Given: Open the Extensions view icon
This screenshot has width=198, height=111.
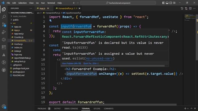Looking at the screenshot, I should pyautogui.click(x=4, y=39).
